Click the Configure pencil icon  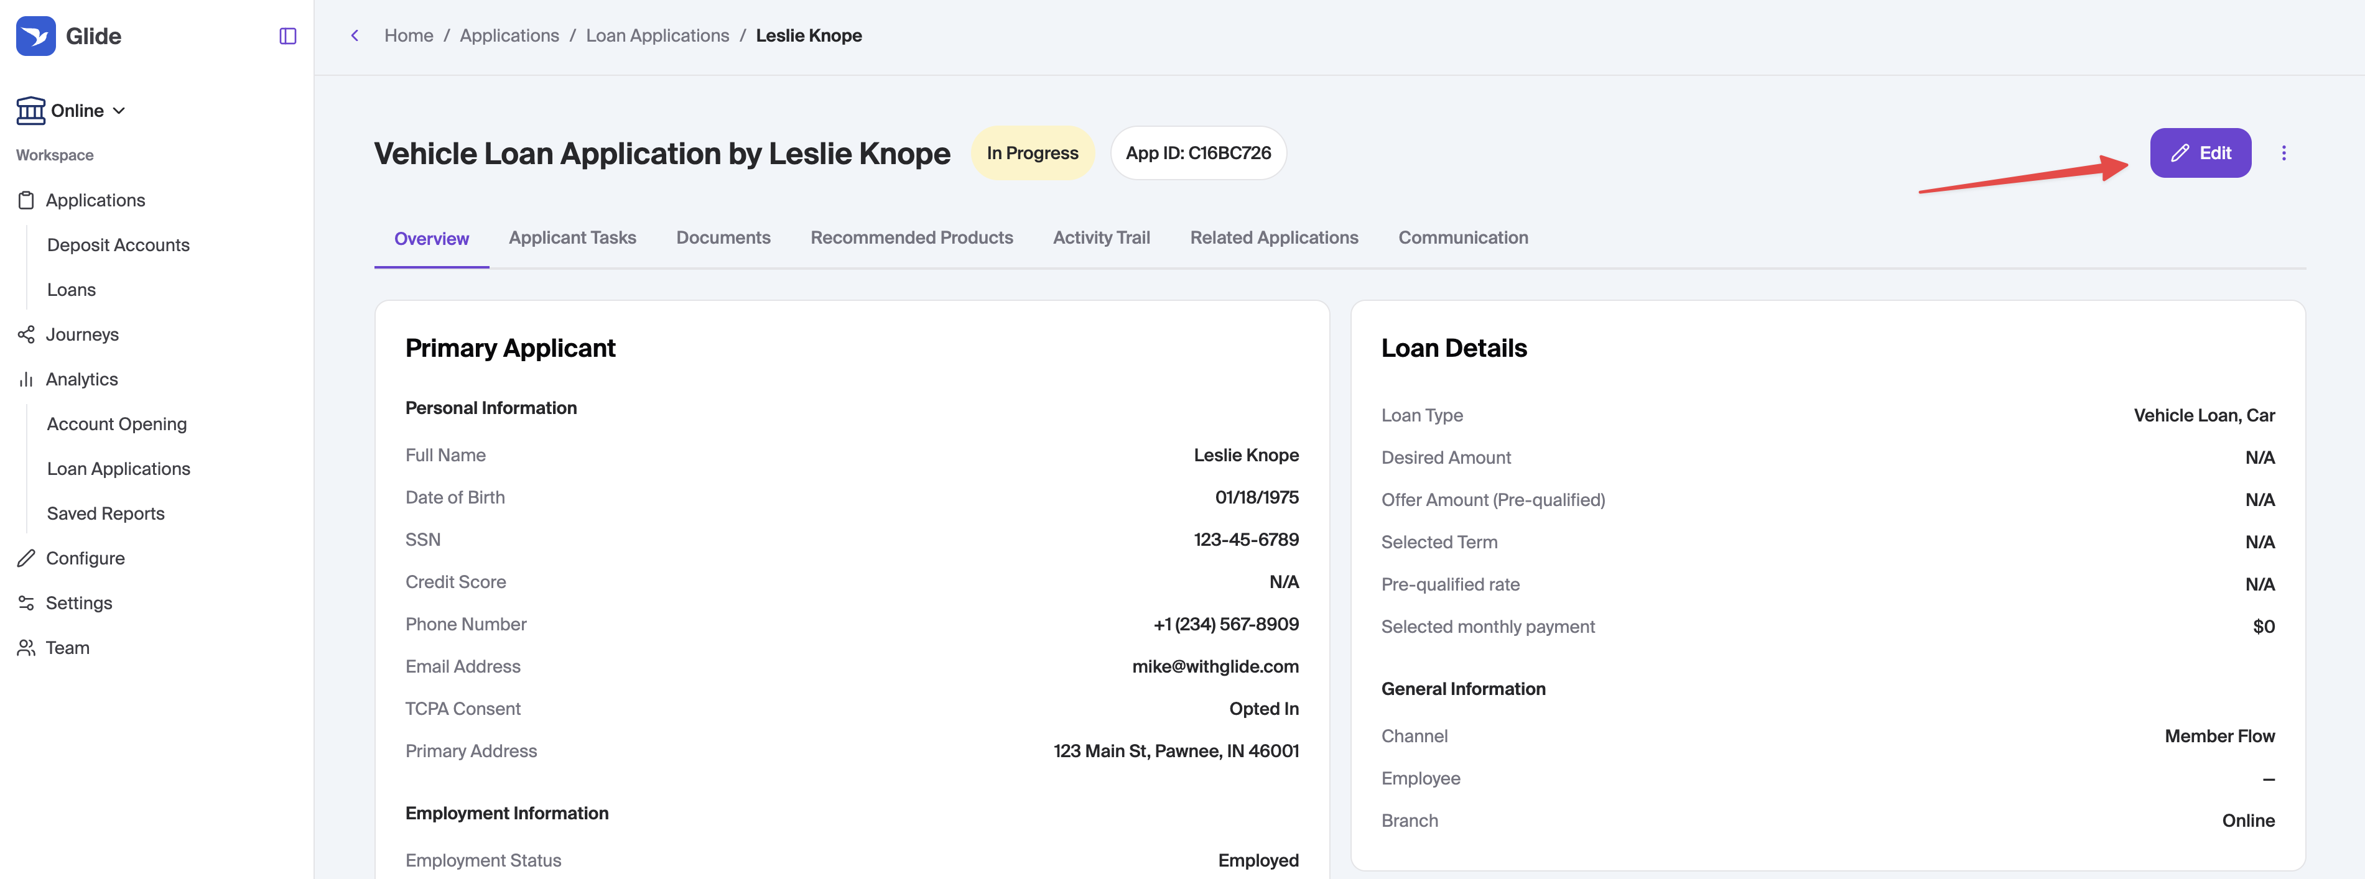coord(26,559)
